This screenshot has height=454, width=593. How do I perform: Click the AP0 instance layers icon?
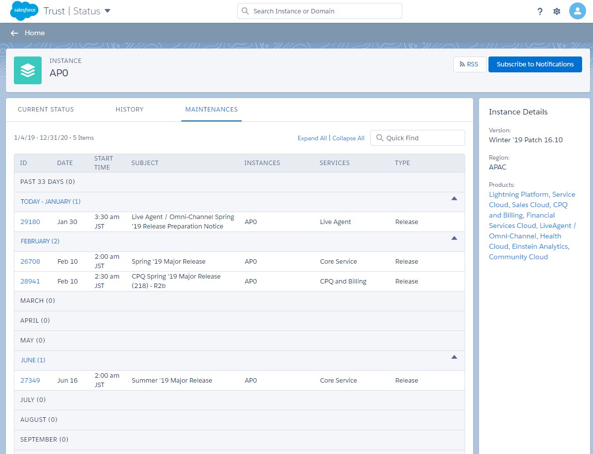(28, 70)
